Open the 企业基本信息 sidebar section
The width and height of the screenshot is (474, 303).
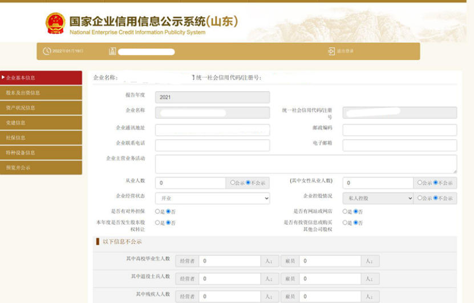coord(41,78)
